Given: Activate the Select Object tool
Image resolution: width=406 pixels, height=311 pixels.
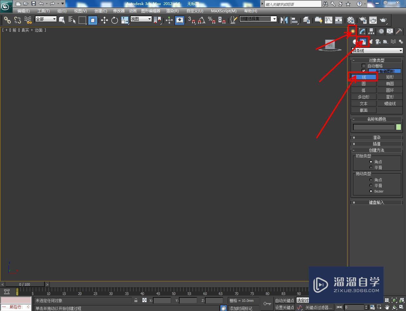Looking at the screenshot, I should click(62, 20).
